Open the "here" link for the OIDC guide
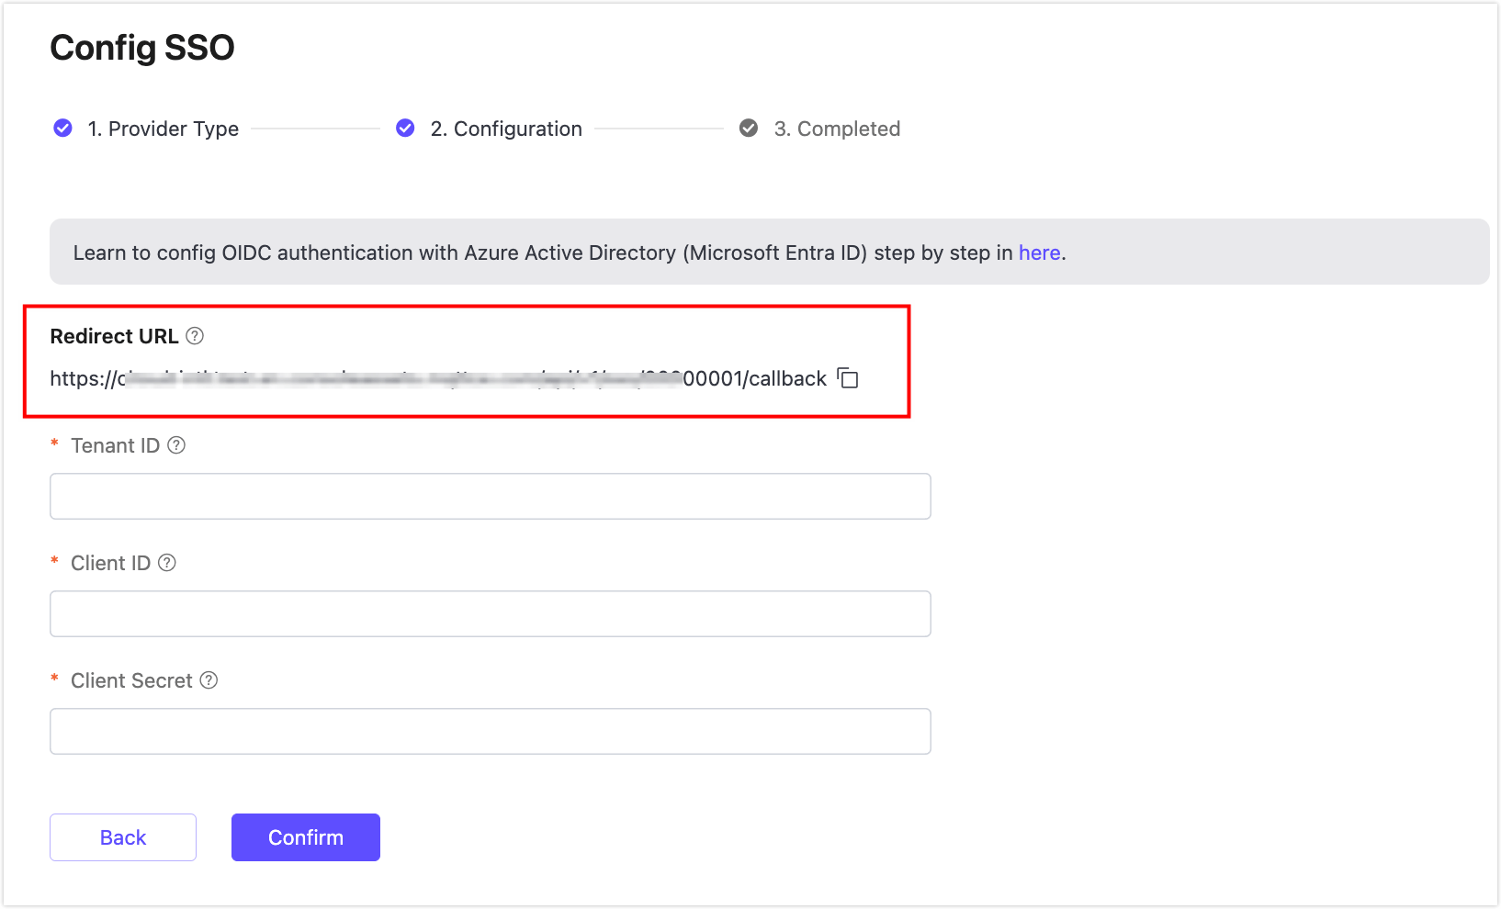The width and height of the screenshot is (1501, 909). pos(1039,252)
